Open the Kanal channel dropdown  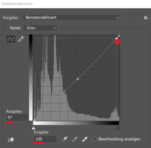point(41,28)
